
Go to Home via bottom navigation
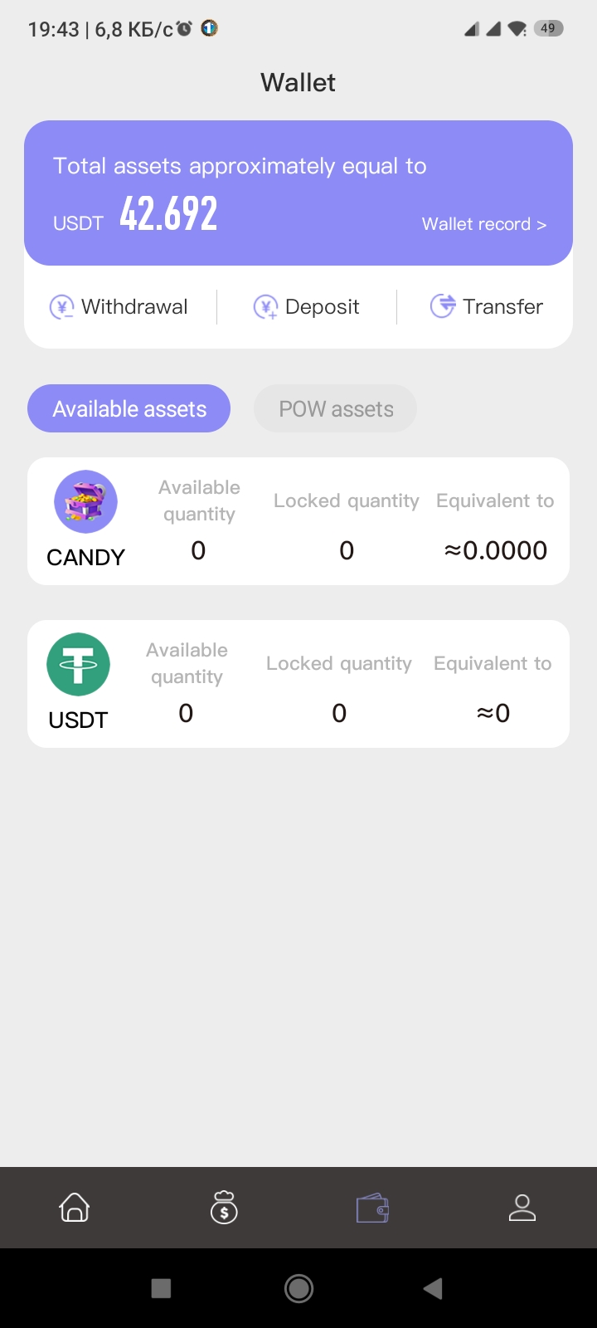pos(75,1207)
